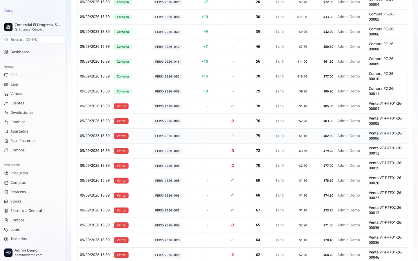The height and width of the screenshot is (261, 418).
Task: Click the +14 quantity entry
Action: click(205, 76)
